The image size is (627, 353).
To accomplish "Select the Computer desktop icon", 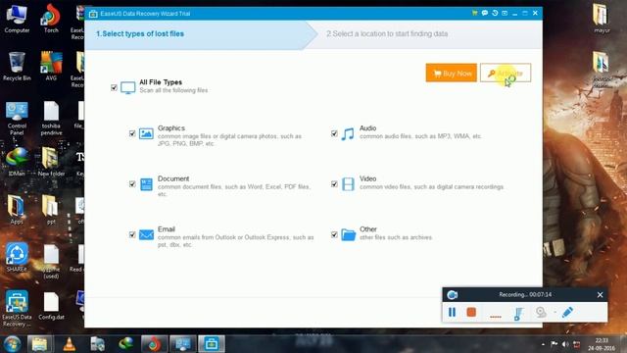I will (x=17, y=19).
